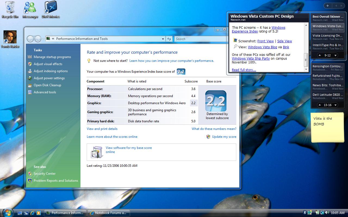Click the shield icon beside Update my score
Viewport: 348px width, 217px height.
208,137
